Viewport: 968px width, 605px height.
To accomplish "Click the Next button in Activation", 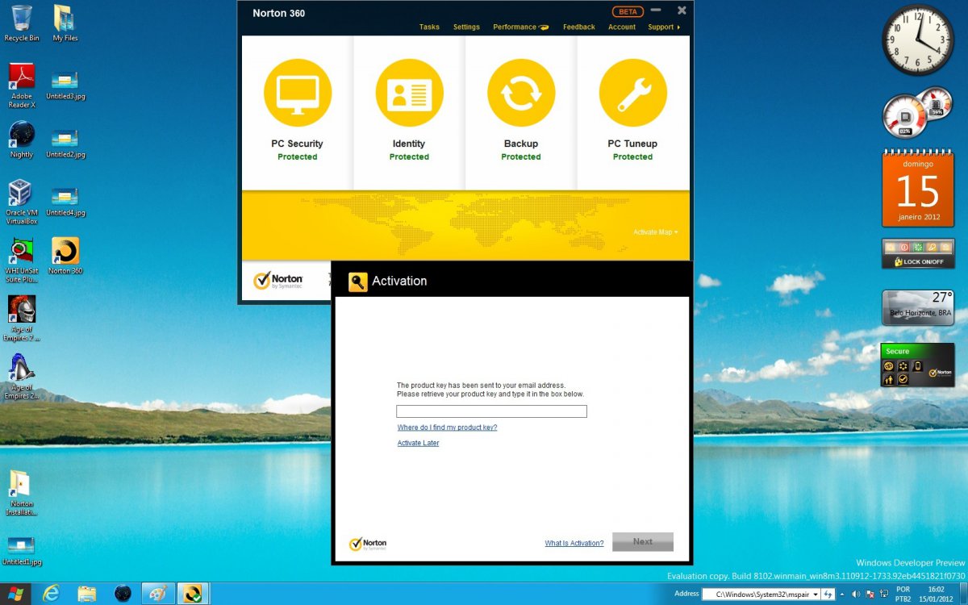I will [x=643, y=542].
